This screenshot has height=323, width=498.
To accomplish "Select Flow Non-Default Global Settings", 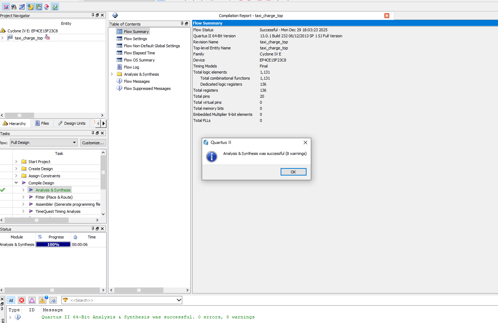I will 152,46.
